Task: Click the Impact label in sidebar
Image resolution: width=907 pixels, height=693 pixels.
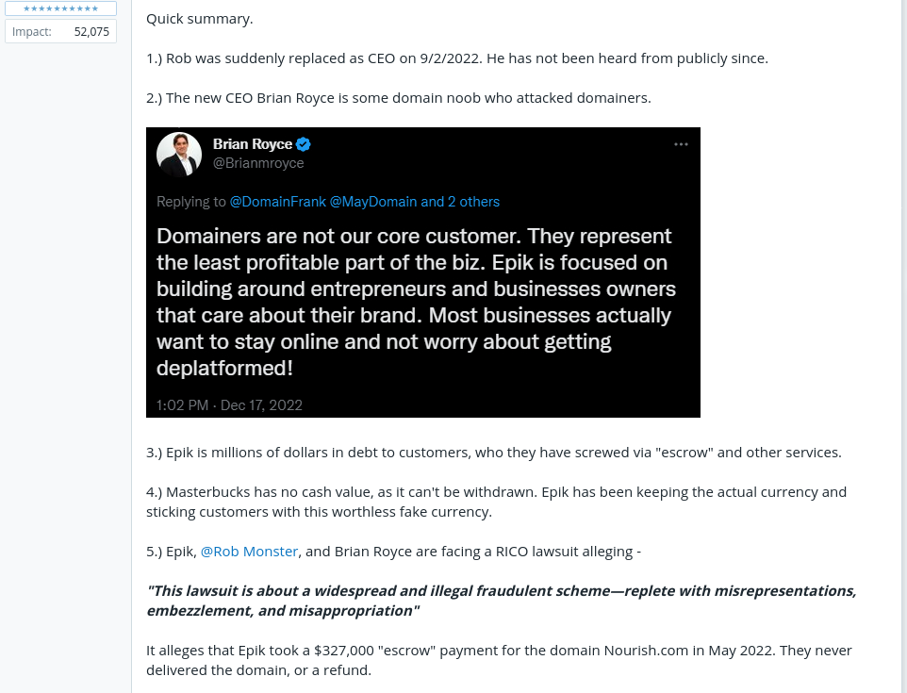Action: [x=30, y=31]
